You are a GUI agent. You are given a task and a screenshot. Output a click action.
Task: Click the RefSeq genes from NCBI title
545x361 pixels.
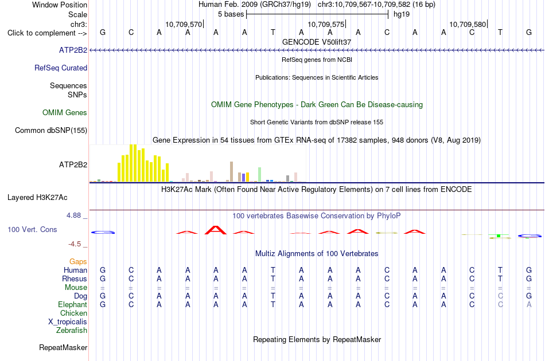click(x=317, y=60)
